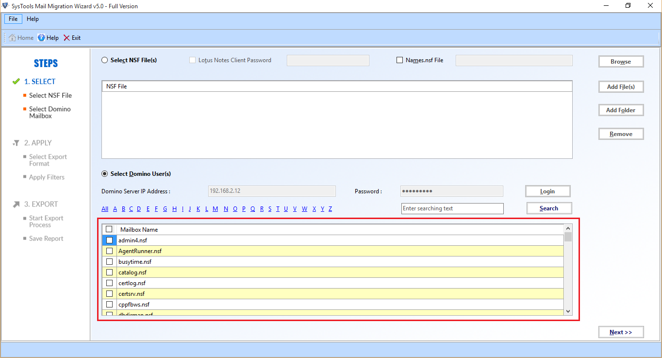This screenshot has height=358, width=662.
Task: Click the Remove button
Action: point(621,134)
